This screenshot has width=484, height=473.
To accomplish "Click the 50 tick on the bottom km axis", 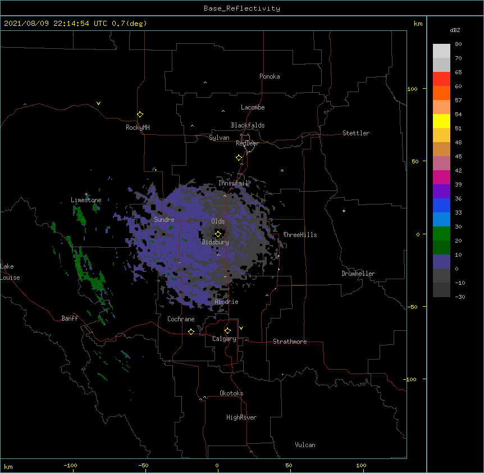I will coord(289,465).
